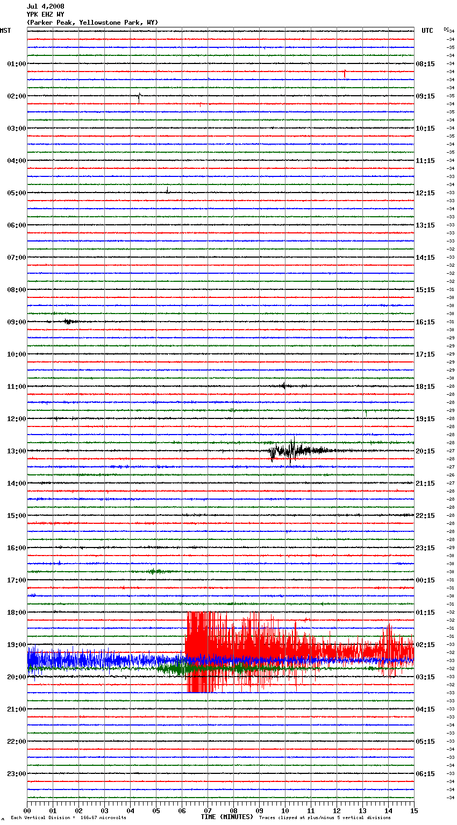Click the '16:00' MST time label
The height and width of the screenshot is (825, 457).
click(x=17, y=548)
